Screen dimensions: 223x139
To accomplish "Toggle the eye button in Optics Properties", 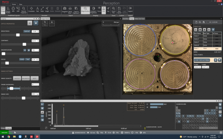I will coord(30,23).
